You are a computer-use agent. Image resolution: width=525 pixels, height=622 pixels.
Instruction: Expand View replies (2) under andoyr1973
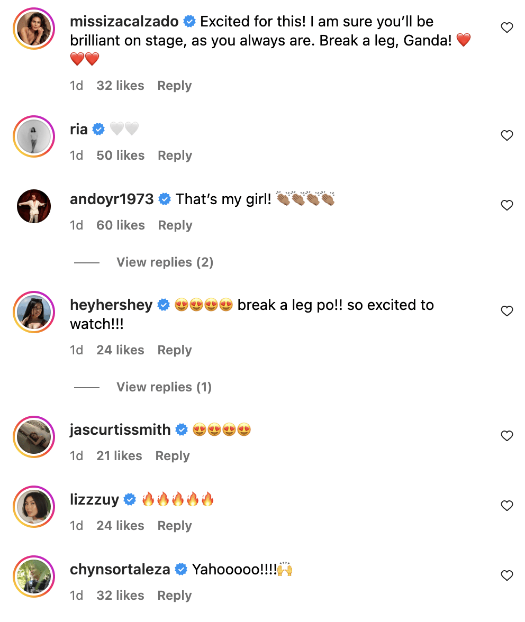coord(165,262)
